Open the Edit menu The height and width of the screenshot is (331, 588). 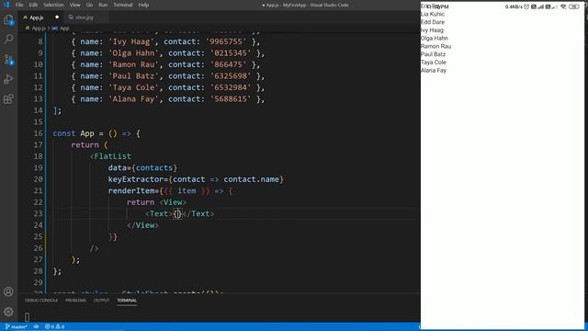click(x=33, y=5)
